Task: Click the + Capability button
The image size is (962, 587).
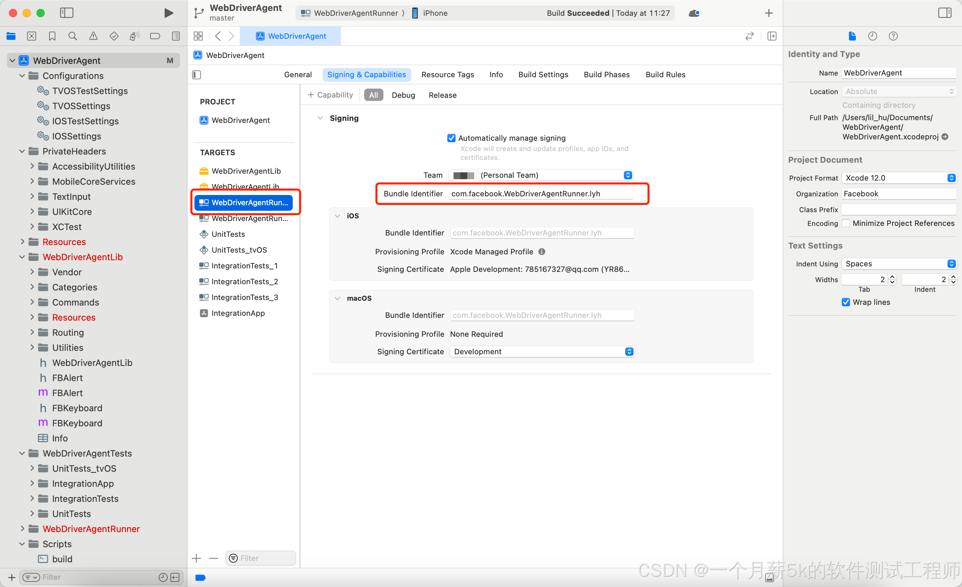Action: [330, 95]
